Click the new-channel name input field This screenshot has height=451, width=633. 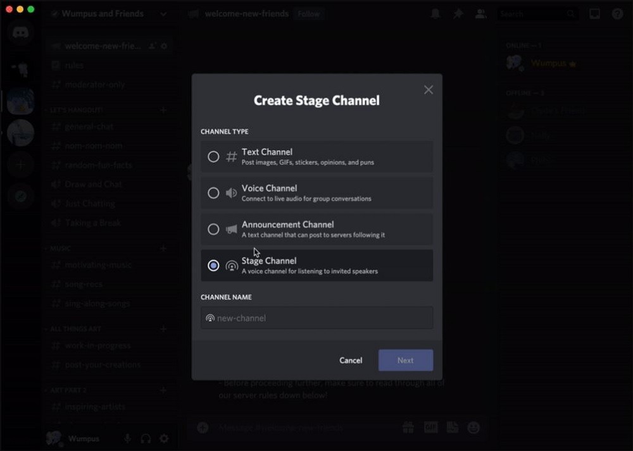316,318
